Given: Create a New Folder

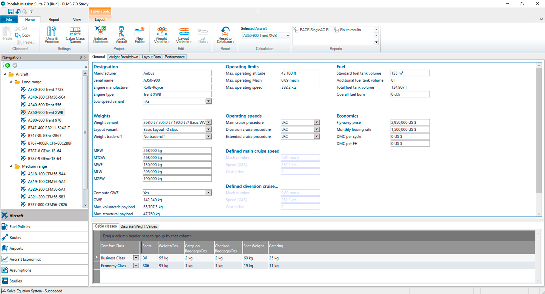Looking at the screenshot, I should tap(140, 35).
